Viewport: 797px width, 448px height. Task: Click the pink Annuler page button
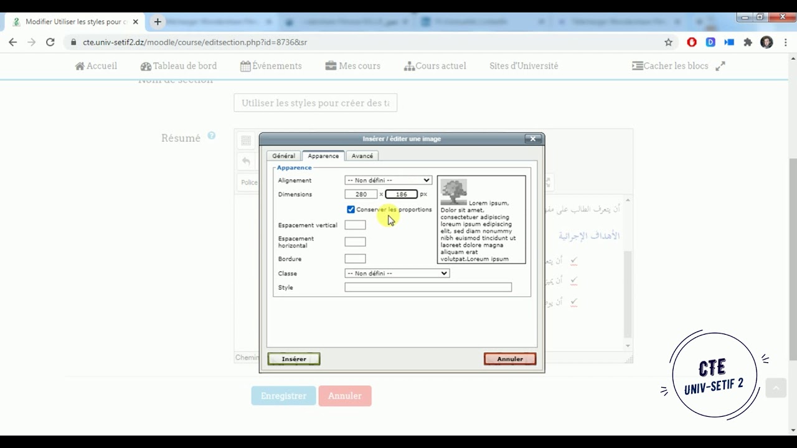(345, 396)
